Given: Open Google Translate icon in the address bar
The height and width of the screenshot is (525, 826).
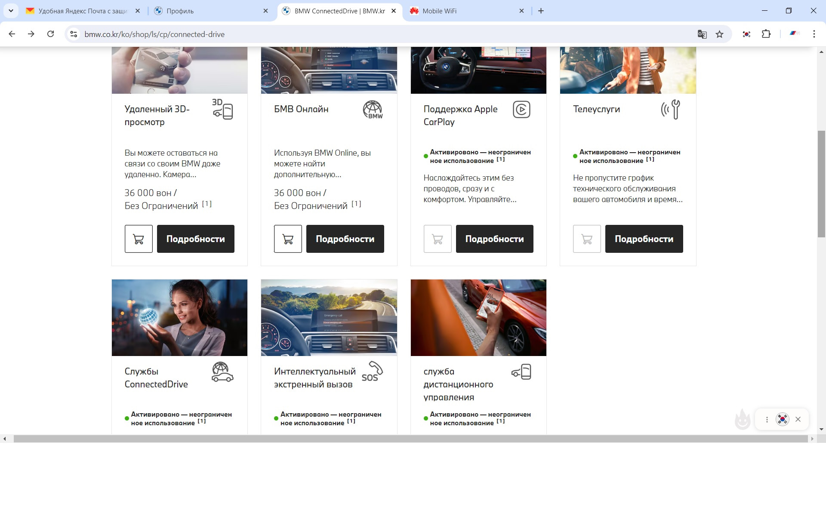Looking at the screenshot, I should pos(702,34).
